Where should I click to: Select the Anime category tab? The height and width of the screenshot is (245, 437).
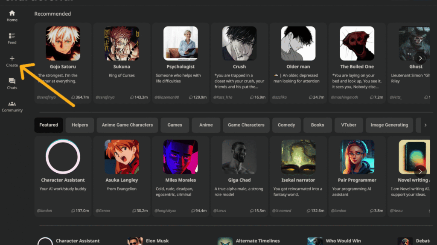[x=206, y=125]
